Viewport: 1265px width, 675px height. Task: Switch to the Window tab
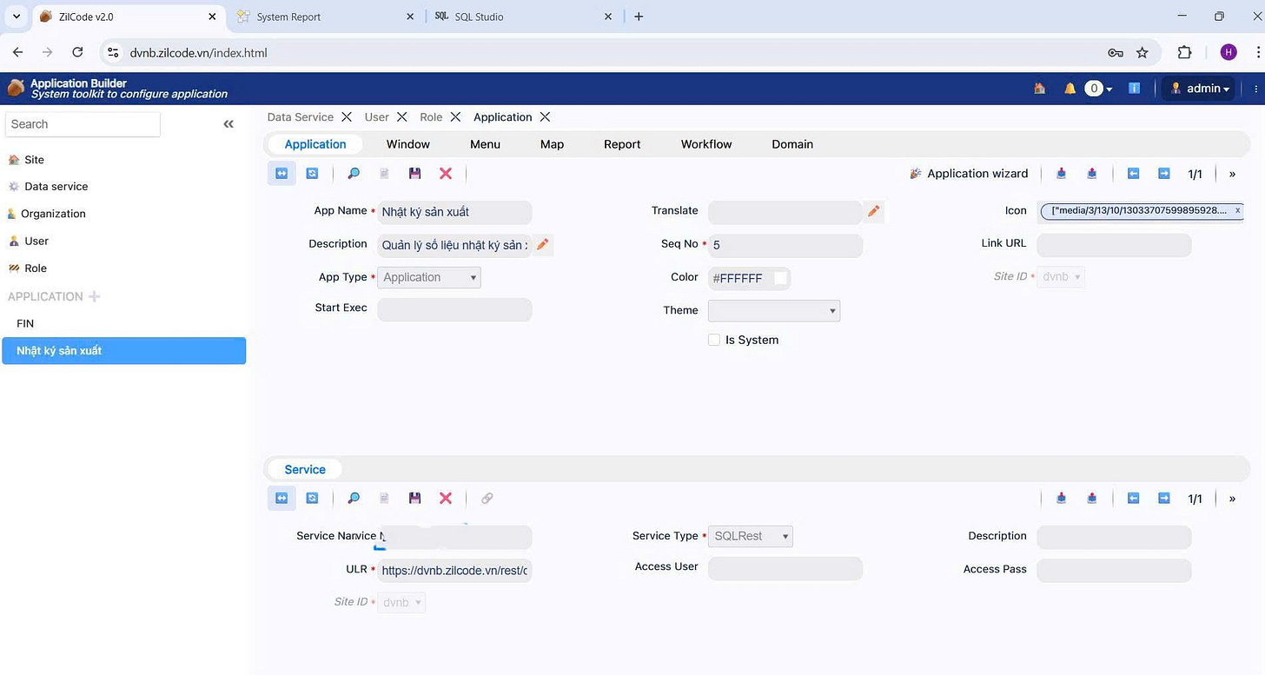pos(408,144)
